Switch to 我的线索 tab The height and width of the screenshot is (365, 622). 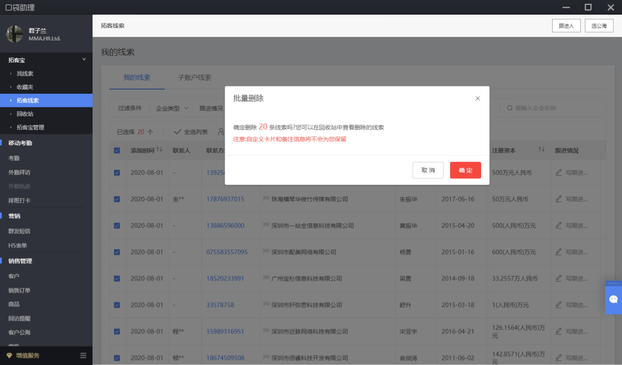point(137,77)
